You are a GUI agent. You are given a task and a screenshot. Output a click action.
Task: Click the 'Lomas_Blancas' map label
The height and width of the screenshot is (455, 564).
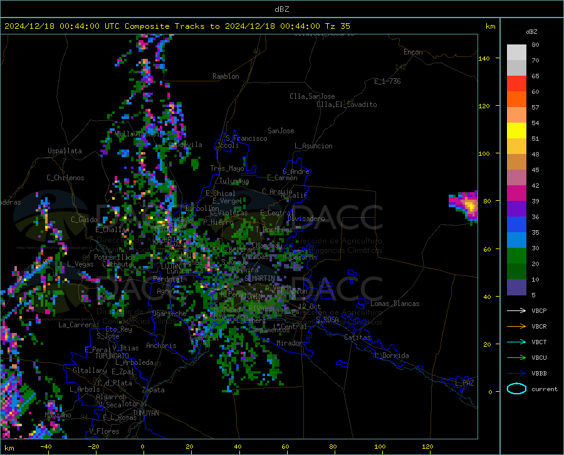click(x=395, y=304)
